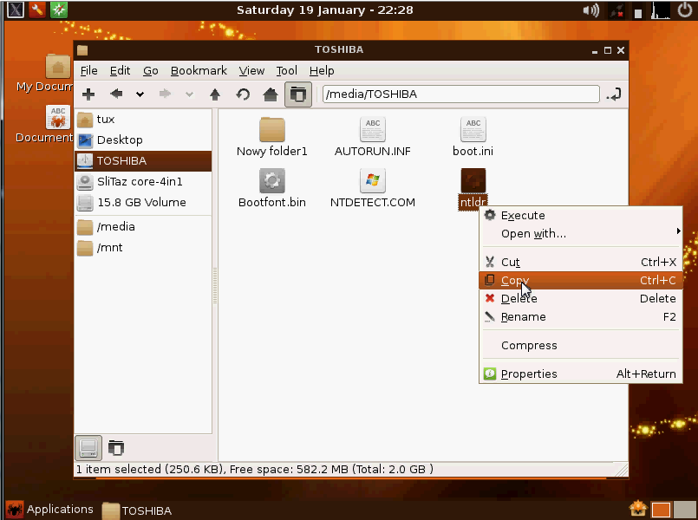Select TOSHIBA drive in side pane

click(143, 160)
